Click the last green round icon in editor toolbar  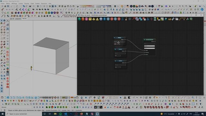click(x=191, y=19)
